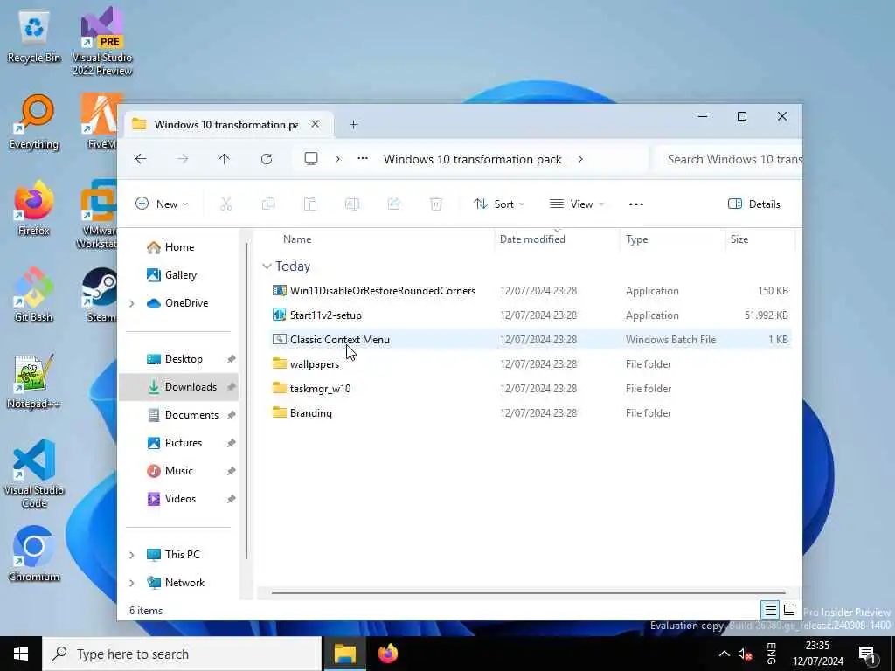Close the Windows 10 transformation pack tab

tap(315, 124)
